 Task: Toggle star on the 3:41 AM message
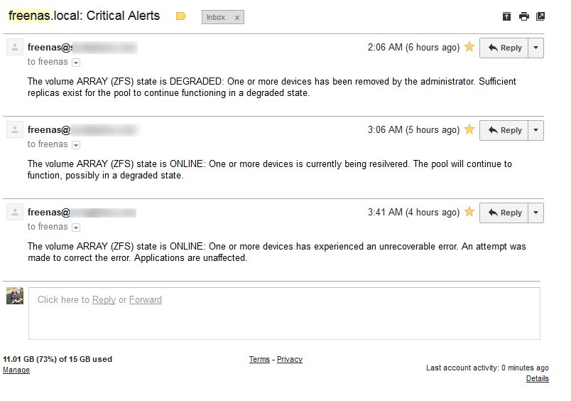pyautogui.click(x=469, y=211)
